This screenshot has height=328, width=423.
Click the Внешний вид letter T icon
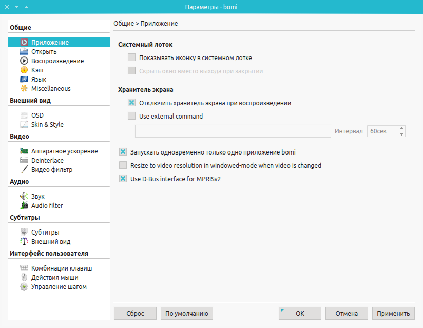[24, 241]
